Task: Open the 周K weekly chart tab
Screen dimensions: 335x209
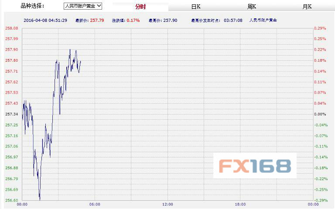Action: coord(252,7)
